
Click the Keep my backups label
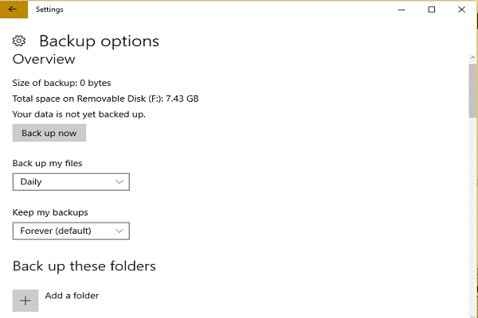[x=50, y=212]
